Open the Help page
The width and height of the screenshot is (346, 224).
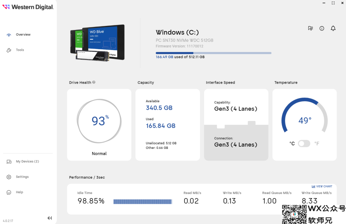coord(20,192)
